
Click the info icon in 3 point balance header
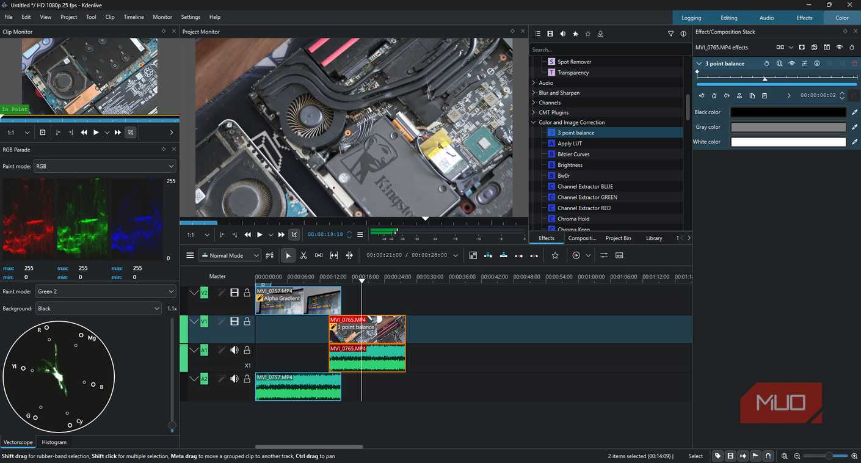pos(816,64)
